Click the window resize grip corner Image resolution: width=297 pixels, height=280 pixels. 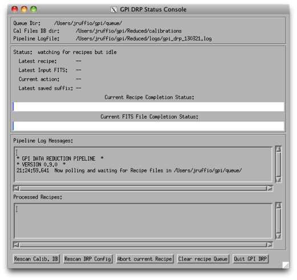[x=286, y=265]
